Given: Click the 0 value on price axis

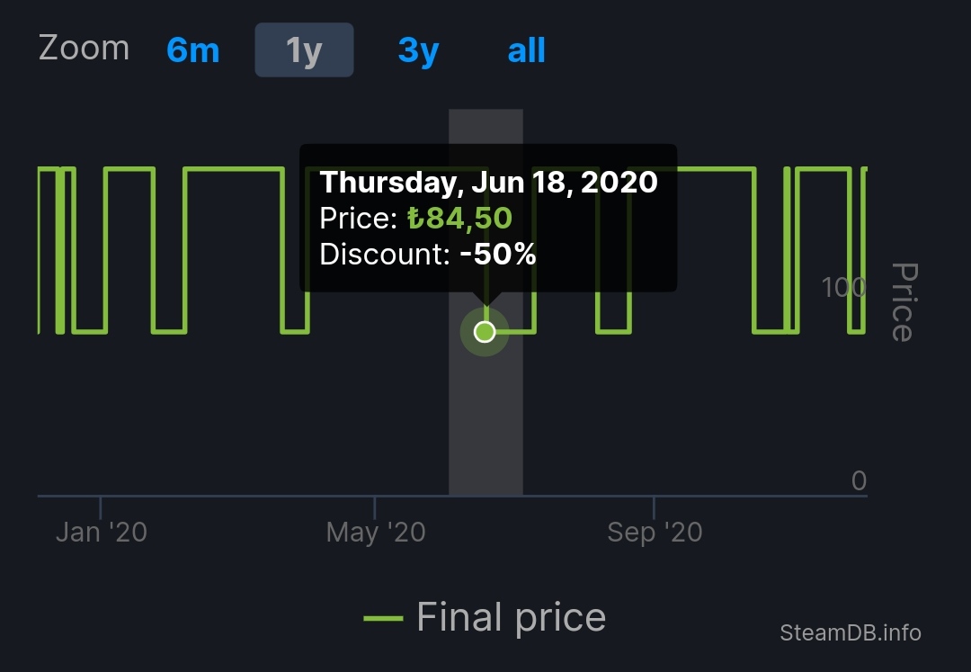Looking at the screenshot, I should (x=859, y=481).
